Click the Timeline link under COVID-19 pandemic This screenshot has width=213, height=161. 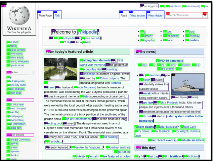[171, 65]
